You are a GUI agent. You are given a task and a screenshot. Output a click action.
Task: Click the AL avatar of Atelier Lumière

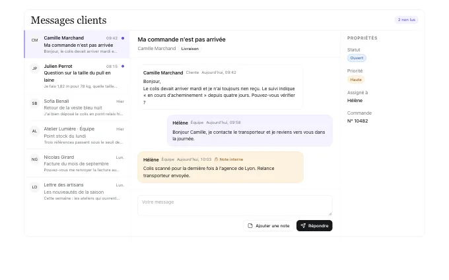point(34,131)
